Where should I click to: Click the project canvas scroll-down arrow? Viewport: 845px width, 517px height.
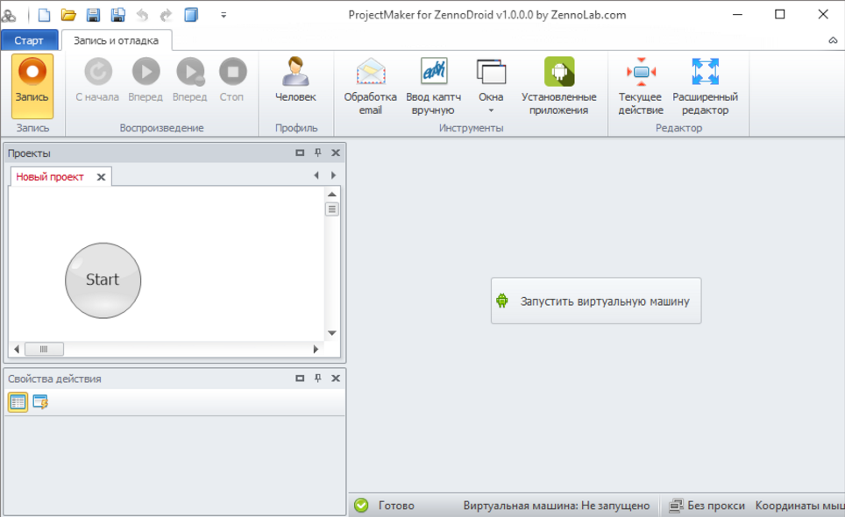(x=332, y=333)
